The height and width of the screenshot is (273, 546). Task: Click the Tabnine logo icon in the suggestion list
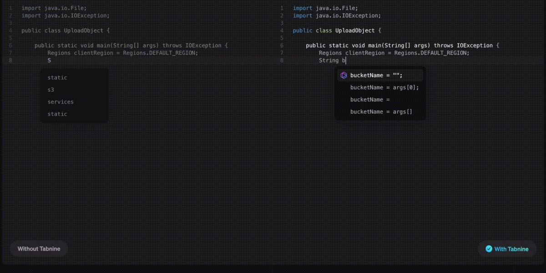[x=344, y=76]
